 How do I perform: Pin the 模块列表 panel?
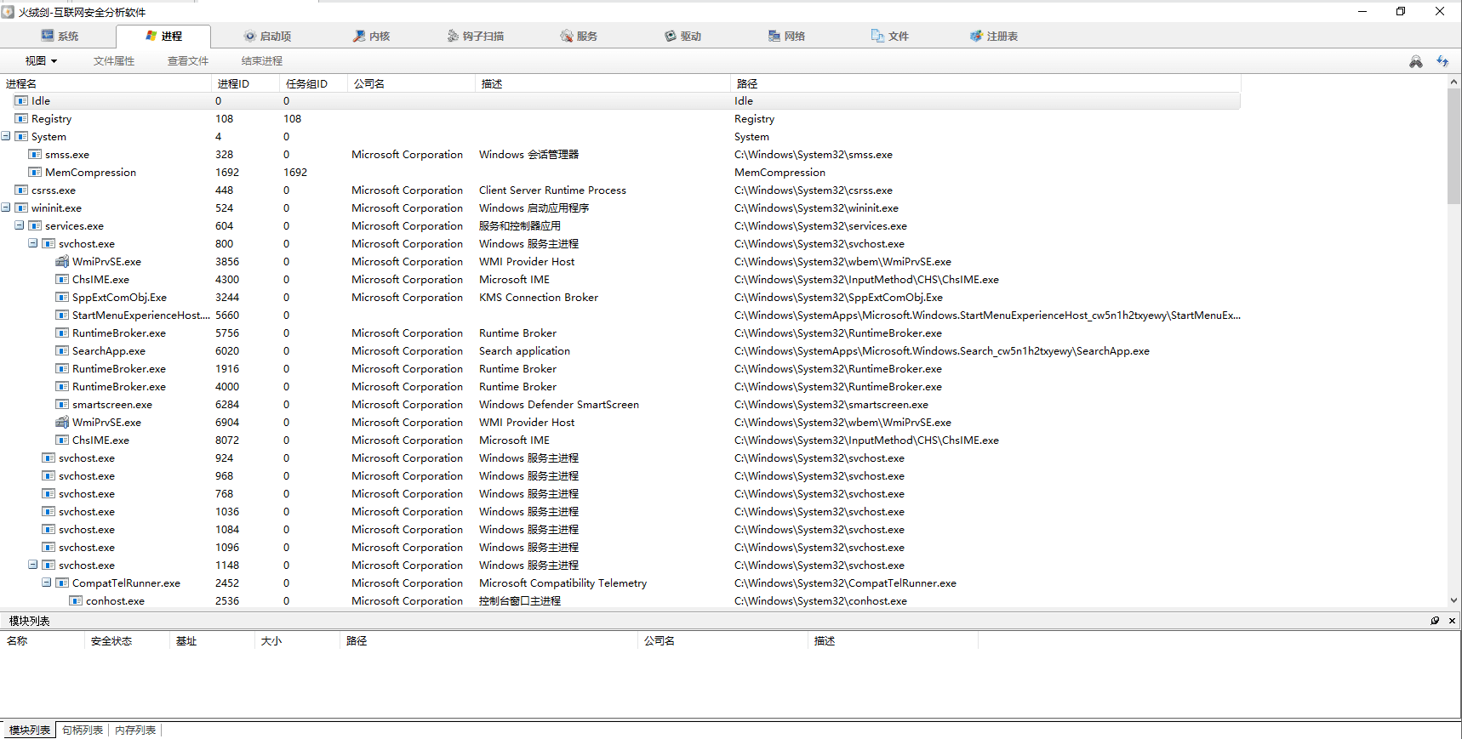tap(1435, 621)
